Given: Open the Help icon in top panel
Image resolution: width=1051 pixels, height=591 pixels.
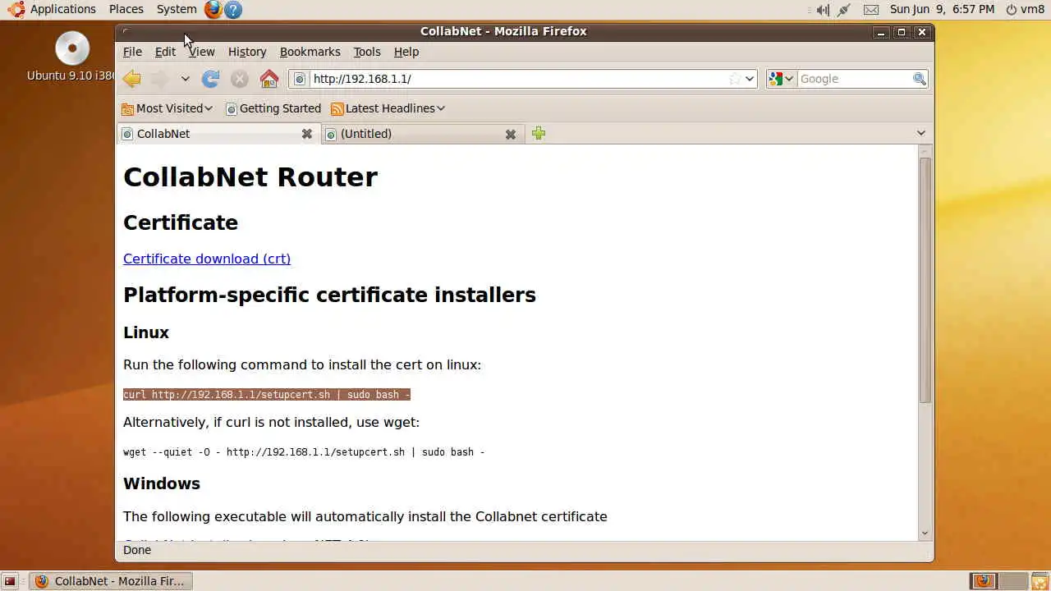Looking at the screenshot, I should coord(233,9).
